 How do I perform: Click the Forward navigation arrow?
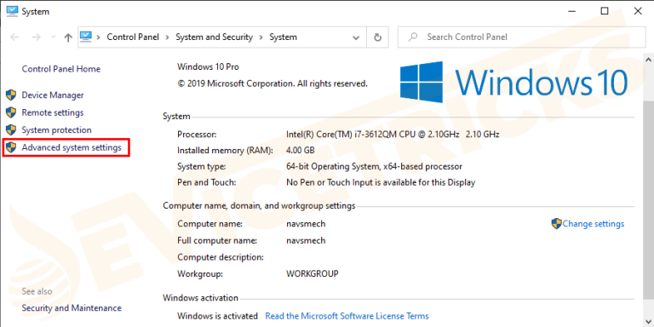pyautogui.click(x=37, y=37)
